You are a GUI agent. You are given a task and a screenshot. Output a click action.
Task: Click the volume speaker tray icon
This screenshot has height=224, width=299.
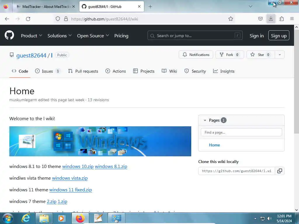tap(270, 218)
